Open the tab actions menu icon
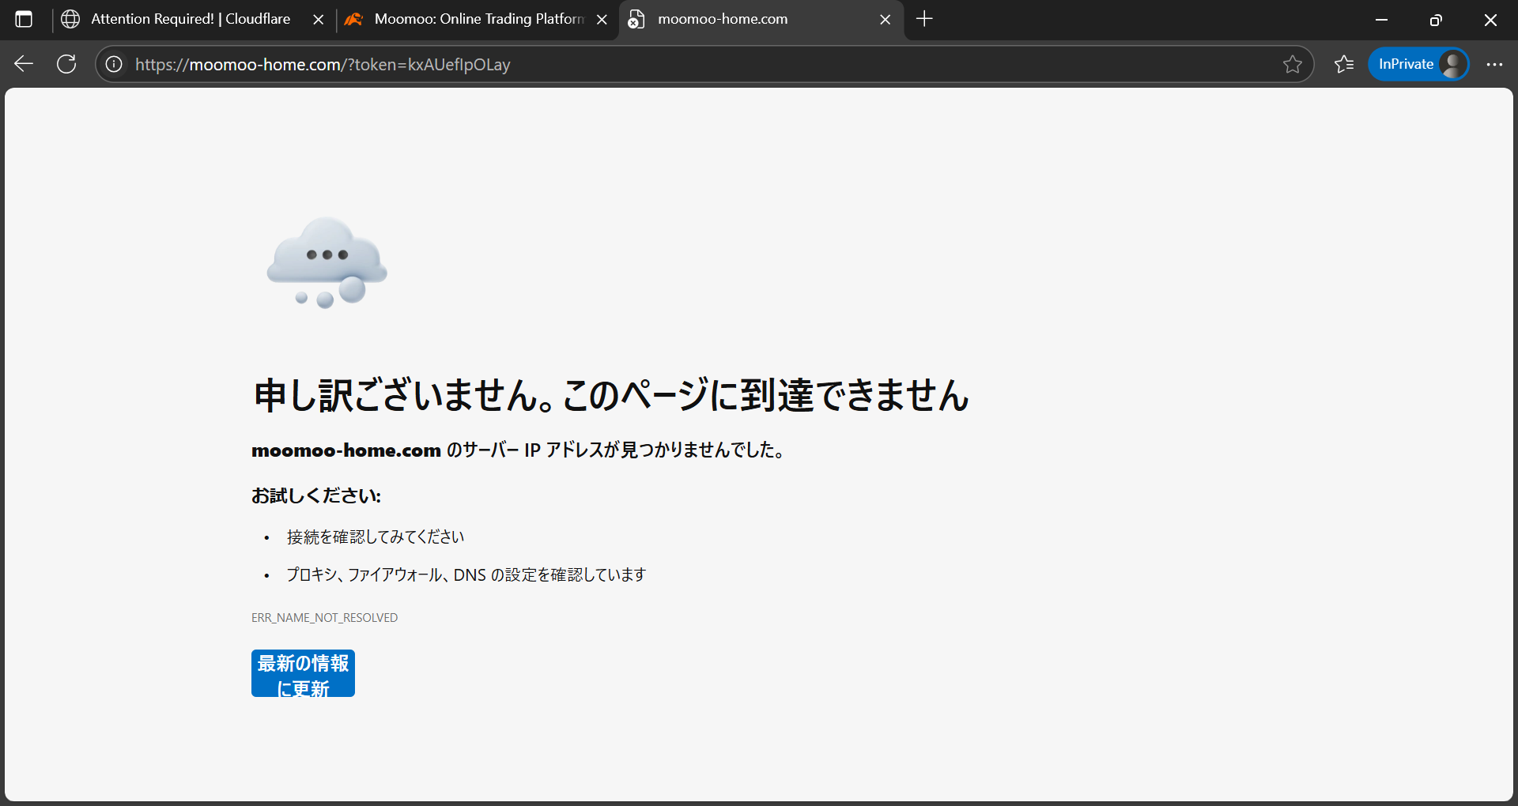Viewport: 1518px width, 806px height. (24, 20)
